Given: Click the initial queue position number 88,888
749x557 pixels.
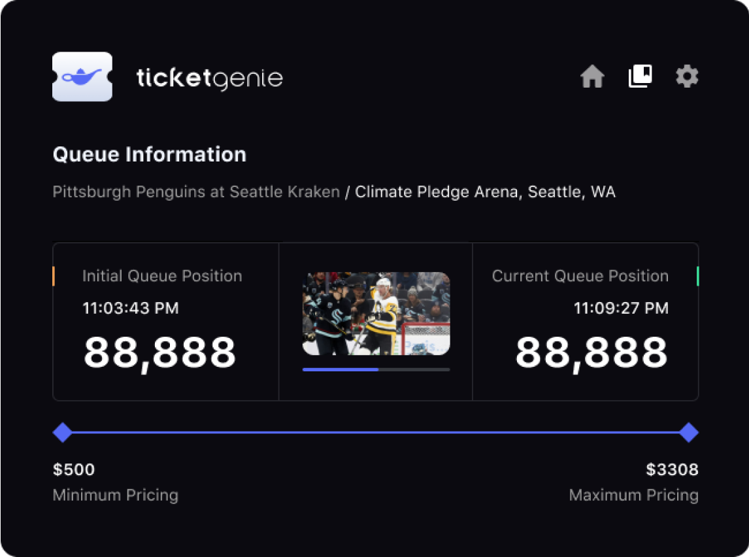Looking at the screenshot, I should point(159,353).
